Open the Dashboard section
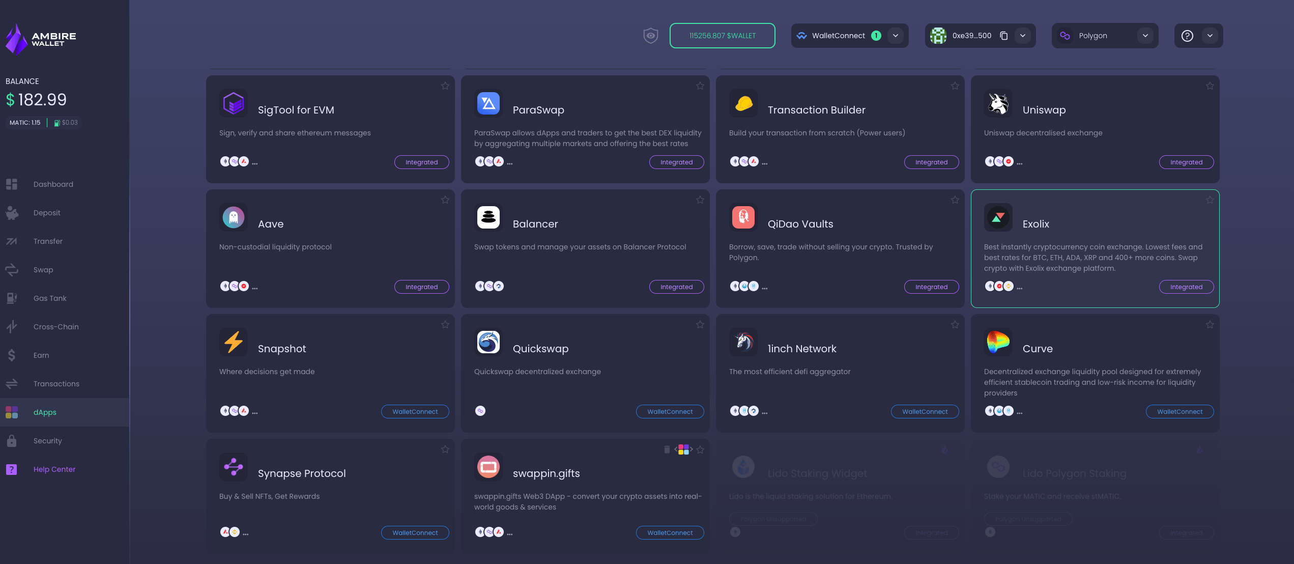Screen dimensions: 1294x564 (53, 184)
